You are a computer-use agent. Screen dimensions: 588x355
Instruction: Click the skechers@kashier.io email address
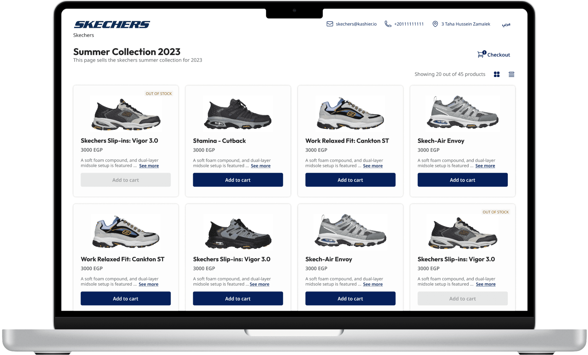(356, 24)
